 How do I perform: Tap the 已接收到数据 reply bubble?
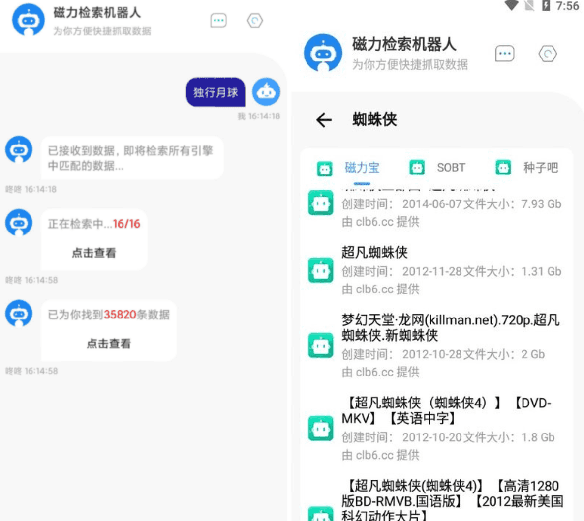click(x=132, y=158)
